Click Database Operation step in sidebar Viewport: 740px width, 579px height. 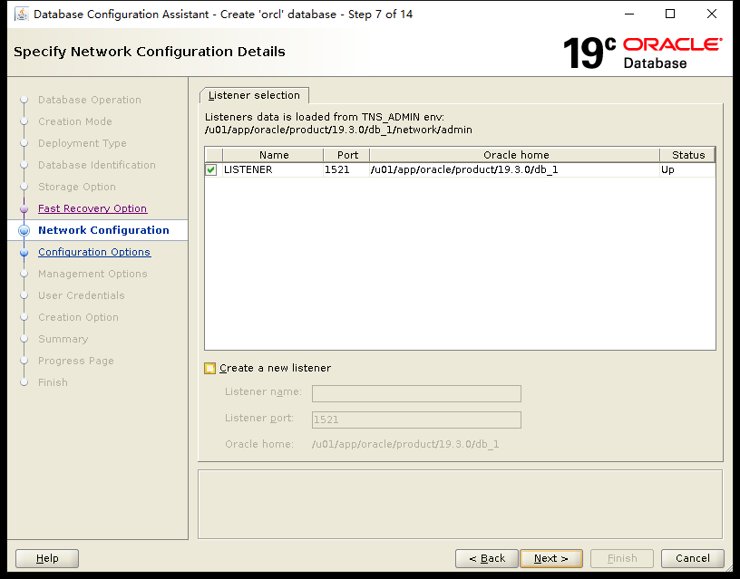tap(90, 100)
